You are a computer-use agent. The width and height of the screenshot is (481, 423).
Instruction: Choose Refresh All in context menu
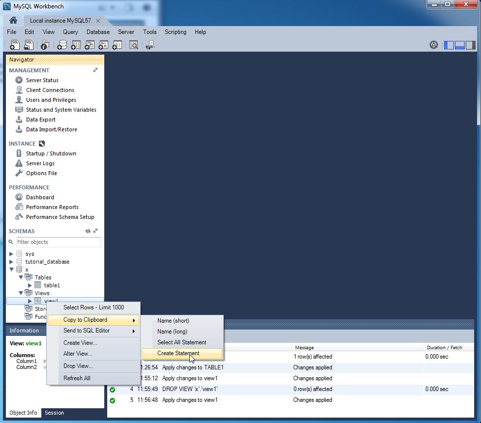click(x=93, y=378)
